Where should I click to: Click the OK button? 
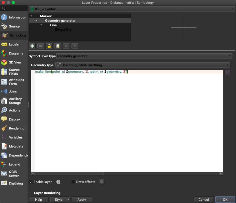pos(225,199)
